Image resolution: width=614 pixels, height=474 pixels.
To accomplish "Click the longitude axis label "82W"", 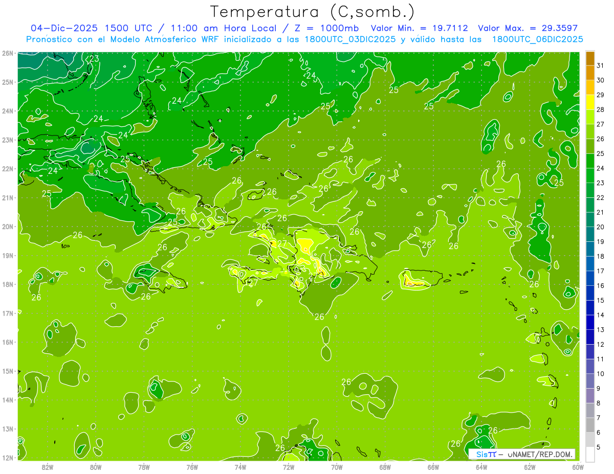I will point(48,467).
